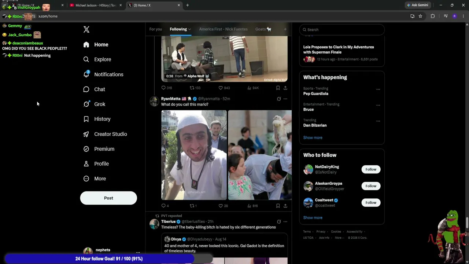Follow Coaltweet

(x=371, y=202)
